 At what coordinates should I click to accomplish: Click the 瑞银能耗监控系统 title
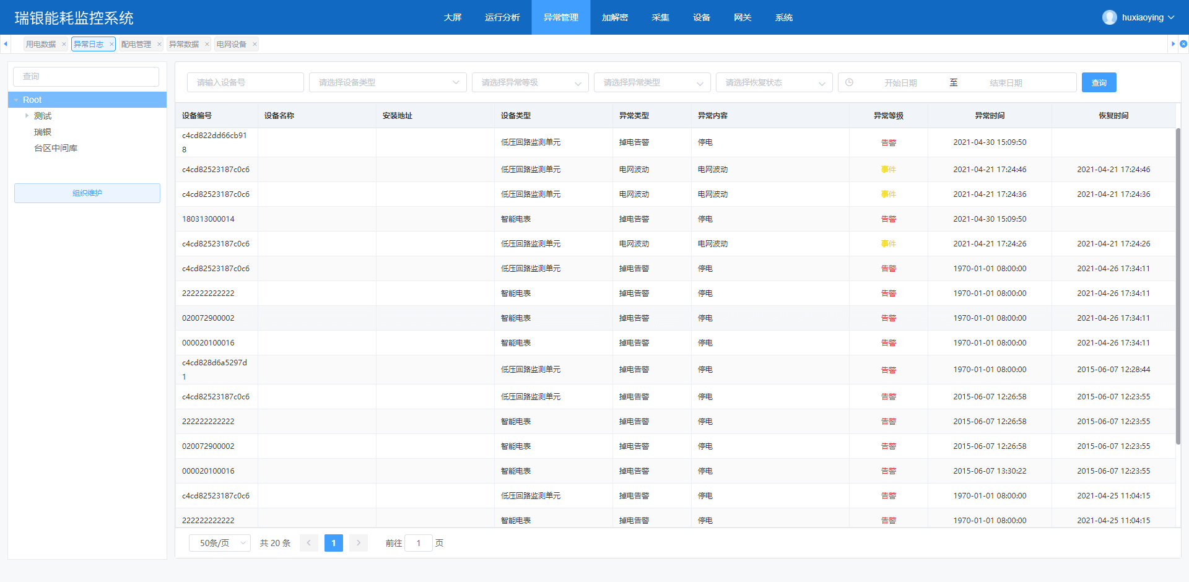[74, 18]
